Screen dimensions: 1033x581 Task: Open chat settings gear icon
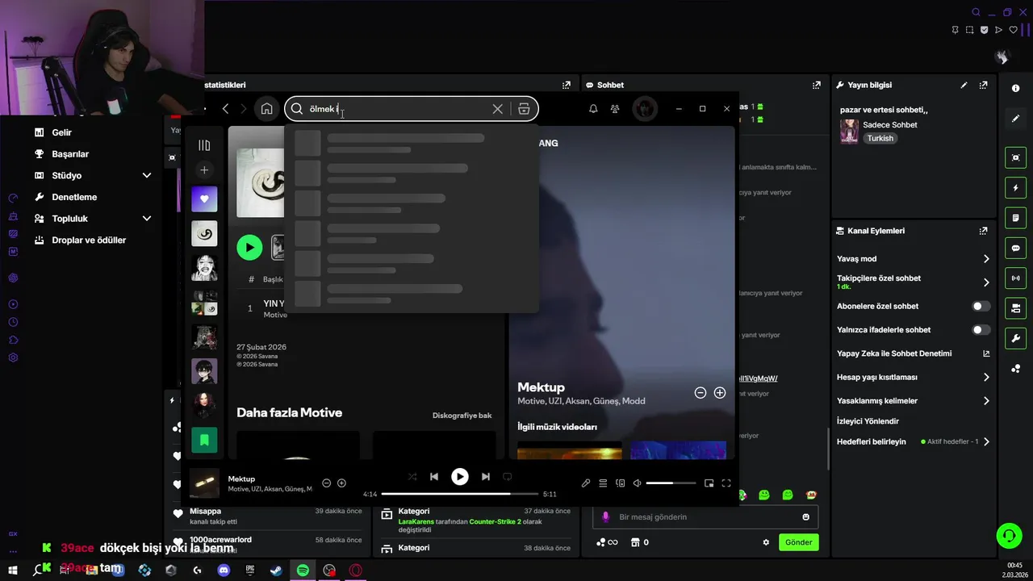pos(766,542)
